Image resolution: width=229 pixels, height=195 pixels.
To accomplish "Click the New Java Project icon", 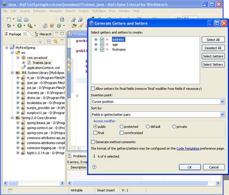I will click(x=45, y=26).
